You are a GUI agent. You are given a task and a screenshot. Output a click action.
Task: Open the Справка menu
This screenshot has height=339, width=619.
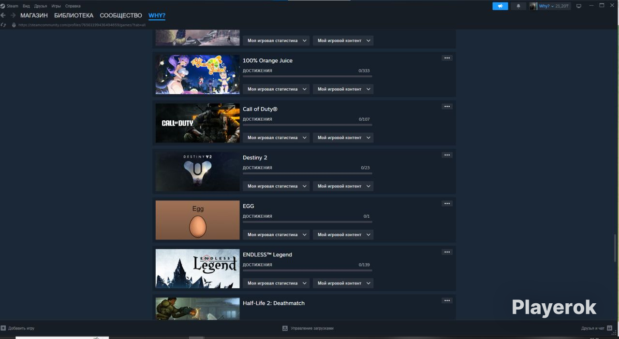coord(73,6)
